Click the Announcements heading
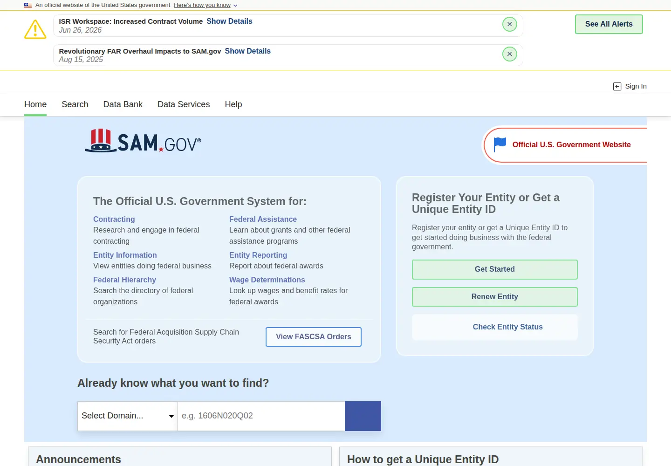 [78, 459]
